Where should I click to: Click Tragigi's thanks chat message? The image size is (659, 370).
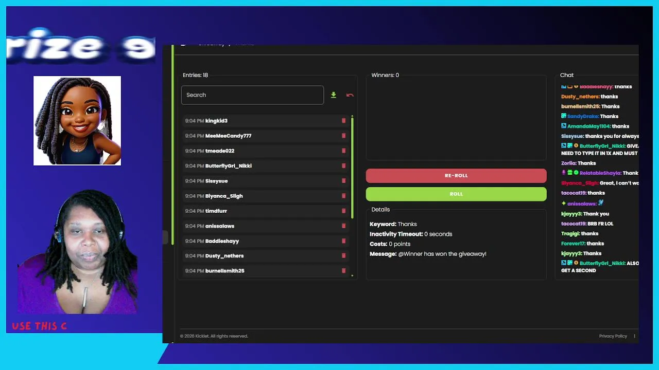pos(580,233)
